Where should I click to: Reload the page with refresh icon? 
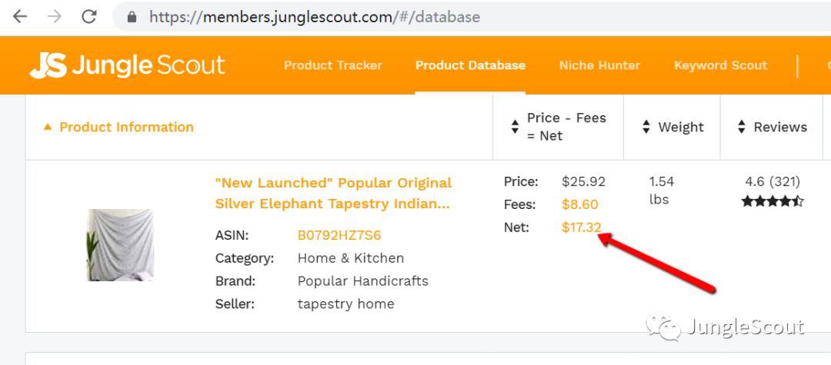tap(89, 16)
